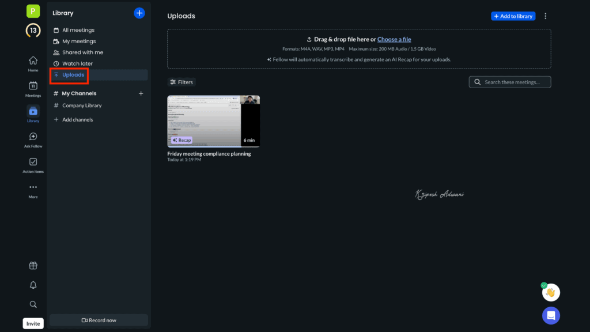Click the sidebar search magnifier icon
Image resolution: width=590 pixels, height=332 pixels.
coord(33,304)
